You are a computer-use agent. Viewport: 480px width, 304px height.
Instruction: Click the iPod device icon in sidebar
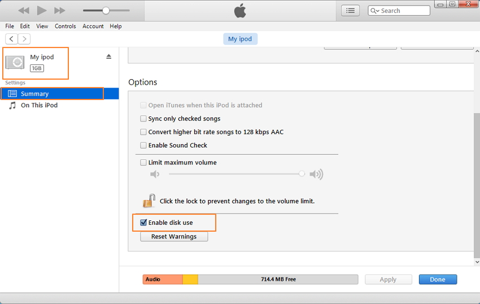[x=15, y=62]
